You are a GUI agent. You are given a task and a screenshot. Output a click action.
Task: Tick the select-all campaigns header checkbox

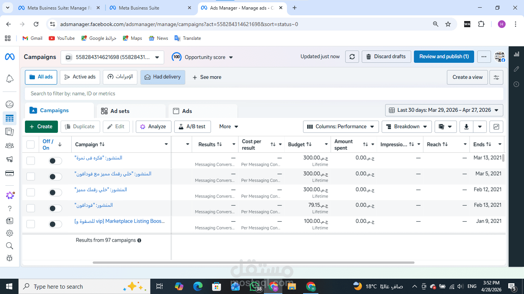coord(31,144)
